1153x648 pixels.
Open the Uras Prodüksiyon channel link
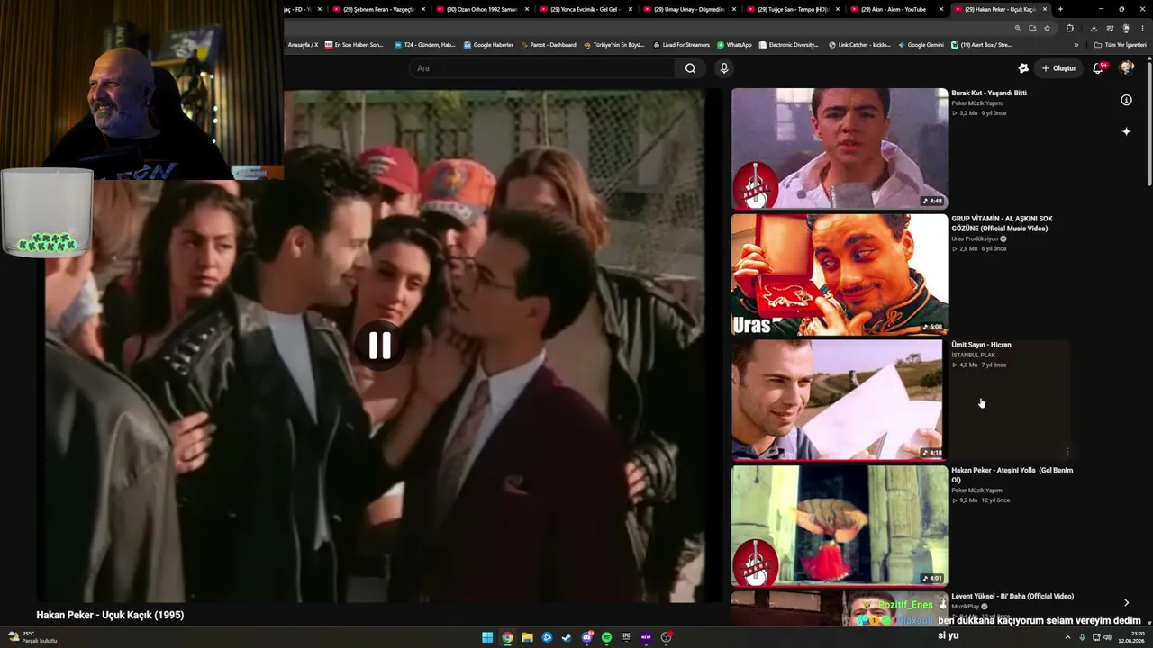975,238
